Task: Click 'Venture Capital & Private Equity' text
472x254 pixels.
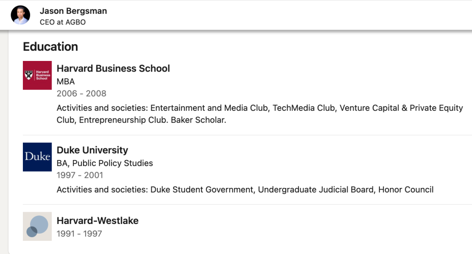Action: (401, 108)
